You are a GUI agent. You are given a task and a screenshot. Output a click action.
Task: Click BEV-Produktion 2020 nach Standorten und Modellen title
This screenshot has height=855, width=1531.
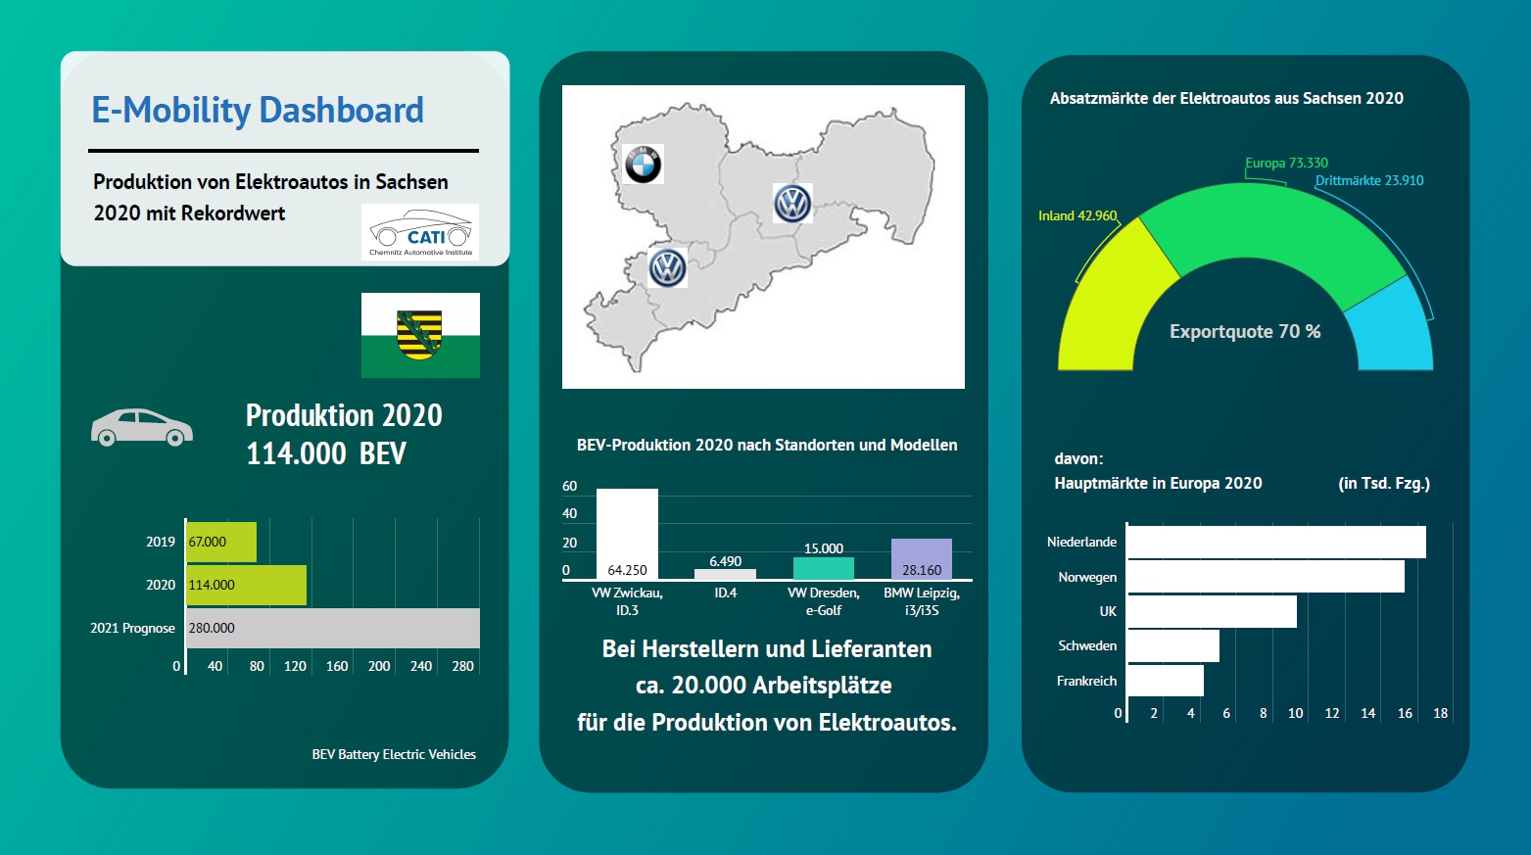[x=767, y=445]
